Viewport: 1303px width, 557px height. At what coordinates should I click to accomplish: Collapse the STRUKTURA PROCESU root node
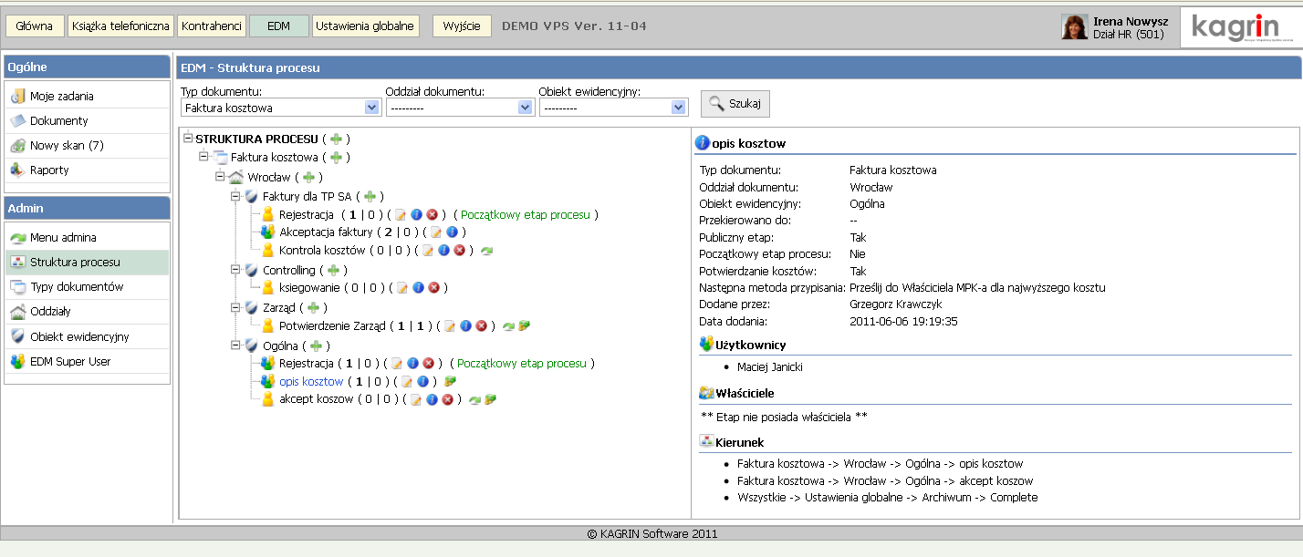point(188,139)
